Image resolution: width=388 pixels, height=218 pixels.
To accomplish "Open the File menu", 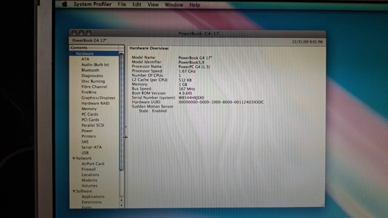I will click(122, 5).
